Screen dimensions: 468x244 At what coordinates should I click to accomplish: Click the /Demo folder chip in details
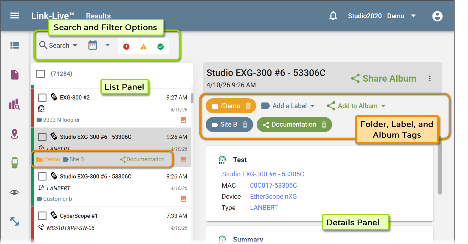point(231,106)
